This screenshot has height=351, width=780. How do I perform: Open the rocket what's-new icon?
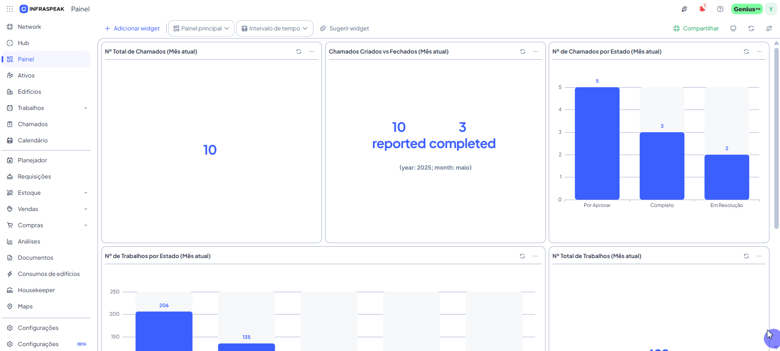tap(684, 9)
